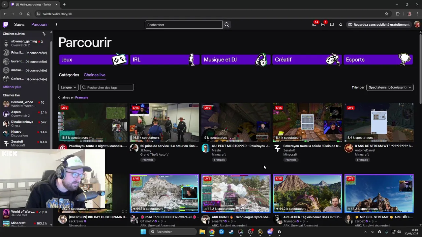Reload the page
This screenshot has width=422, height=237.
21,14
